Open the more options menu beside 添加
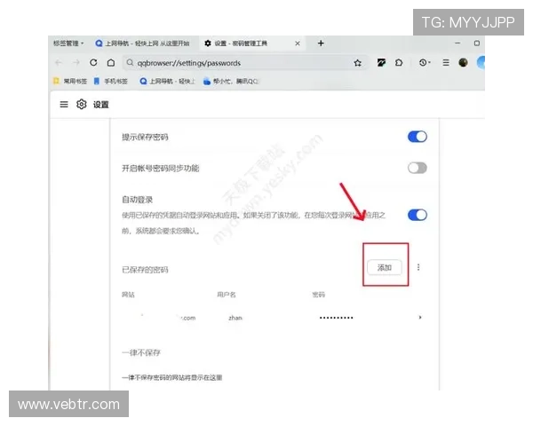The image size is (533, 426). (x=418, y=267)
